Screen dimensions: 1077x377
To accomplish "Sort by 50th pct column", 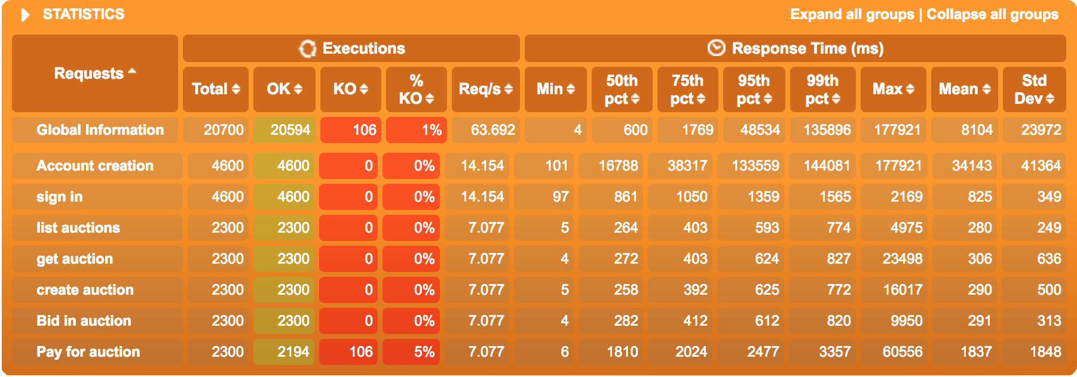I will point(622,89).
